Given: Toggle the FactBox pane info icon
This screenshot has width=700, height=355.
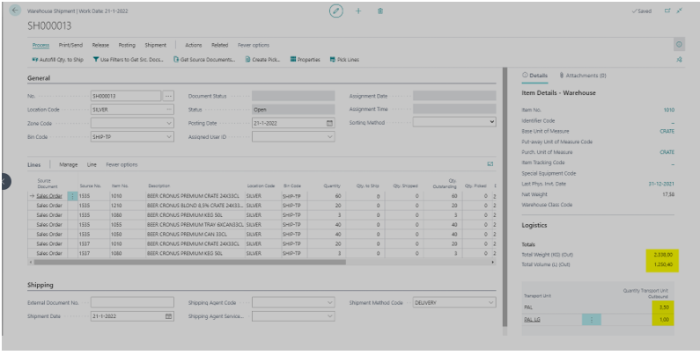Looking at the screenshot, I should (679, 43).
